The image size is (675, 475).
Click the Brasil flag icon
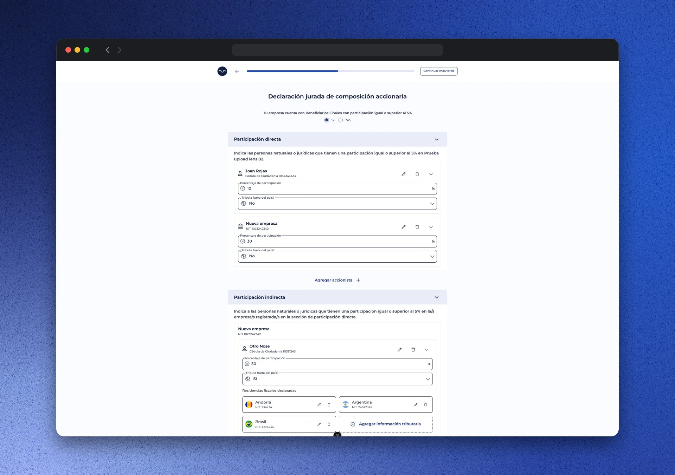pos(249,424)
